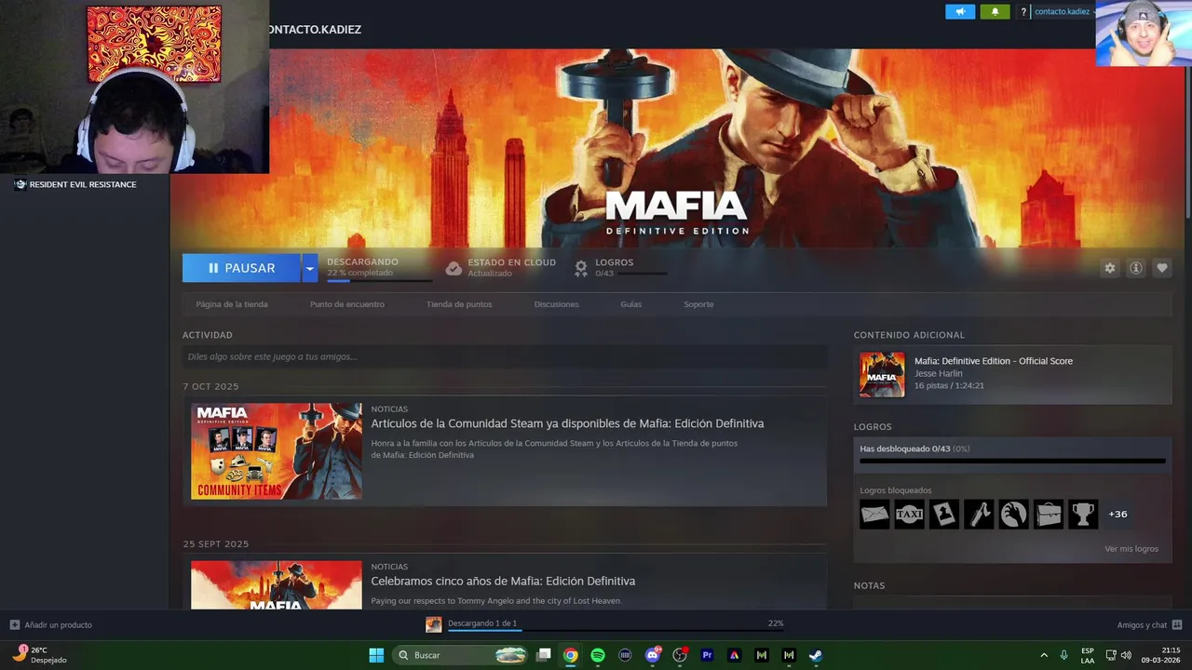Select the wrench locked achievement icon
This screenshot has height=670, width=1192.
979,514
